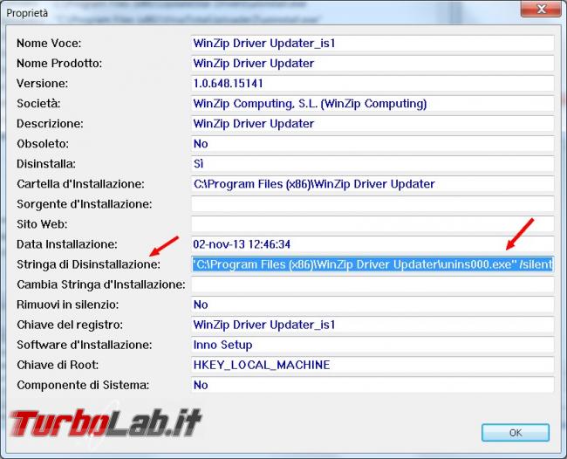Click the Proprietà title bar text
The image size is (567, 459).
click(x=27, y=13)
